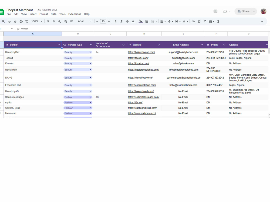Viewport: 270px width, 202px height.
Task: Open the Vendor type column dropdown
Action: point(91,45)
